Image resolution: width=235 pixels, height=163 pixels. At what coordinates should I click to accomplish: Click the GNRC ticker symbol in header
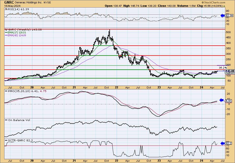pos(9,2)
